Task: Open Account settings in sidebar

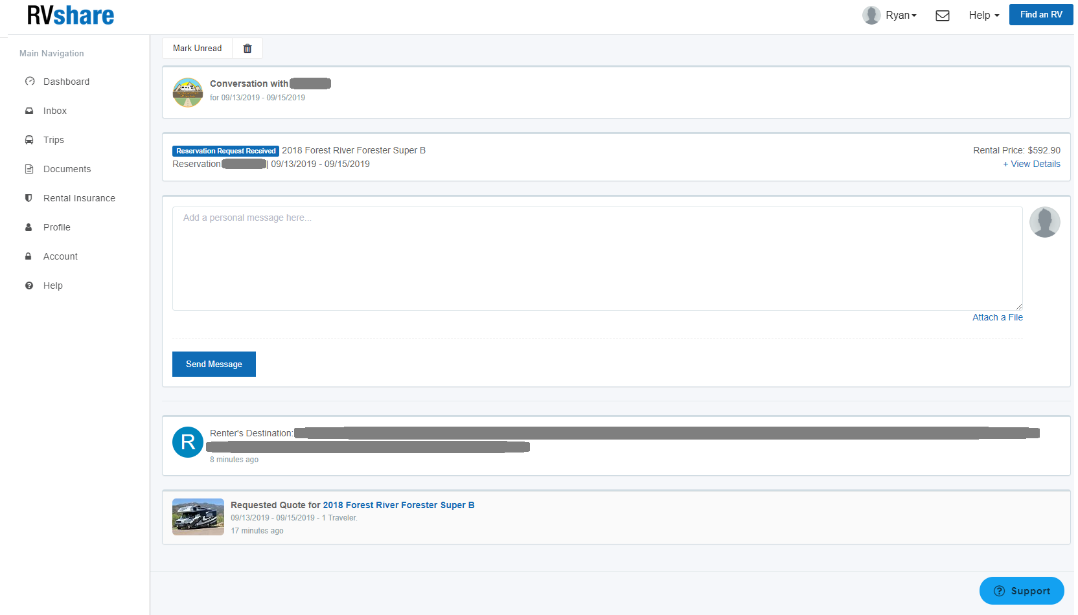Action: click(61, 256)
